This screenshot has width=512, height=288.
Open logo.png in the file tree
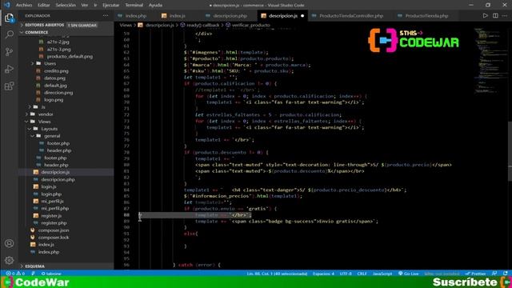tap(54, 99)
